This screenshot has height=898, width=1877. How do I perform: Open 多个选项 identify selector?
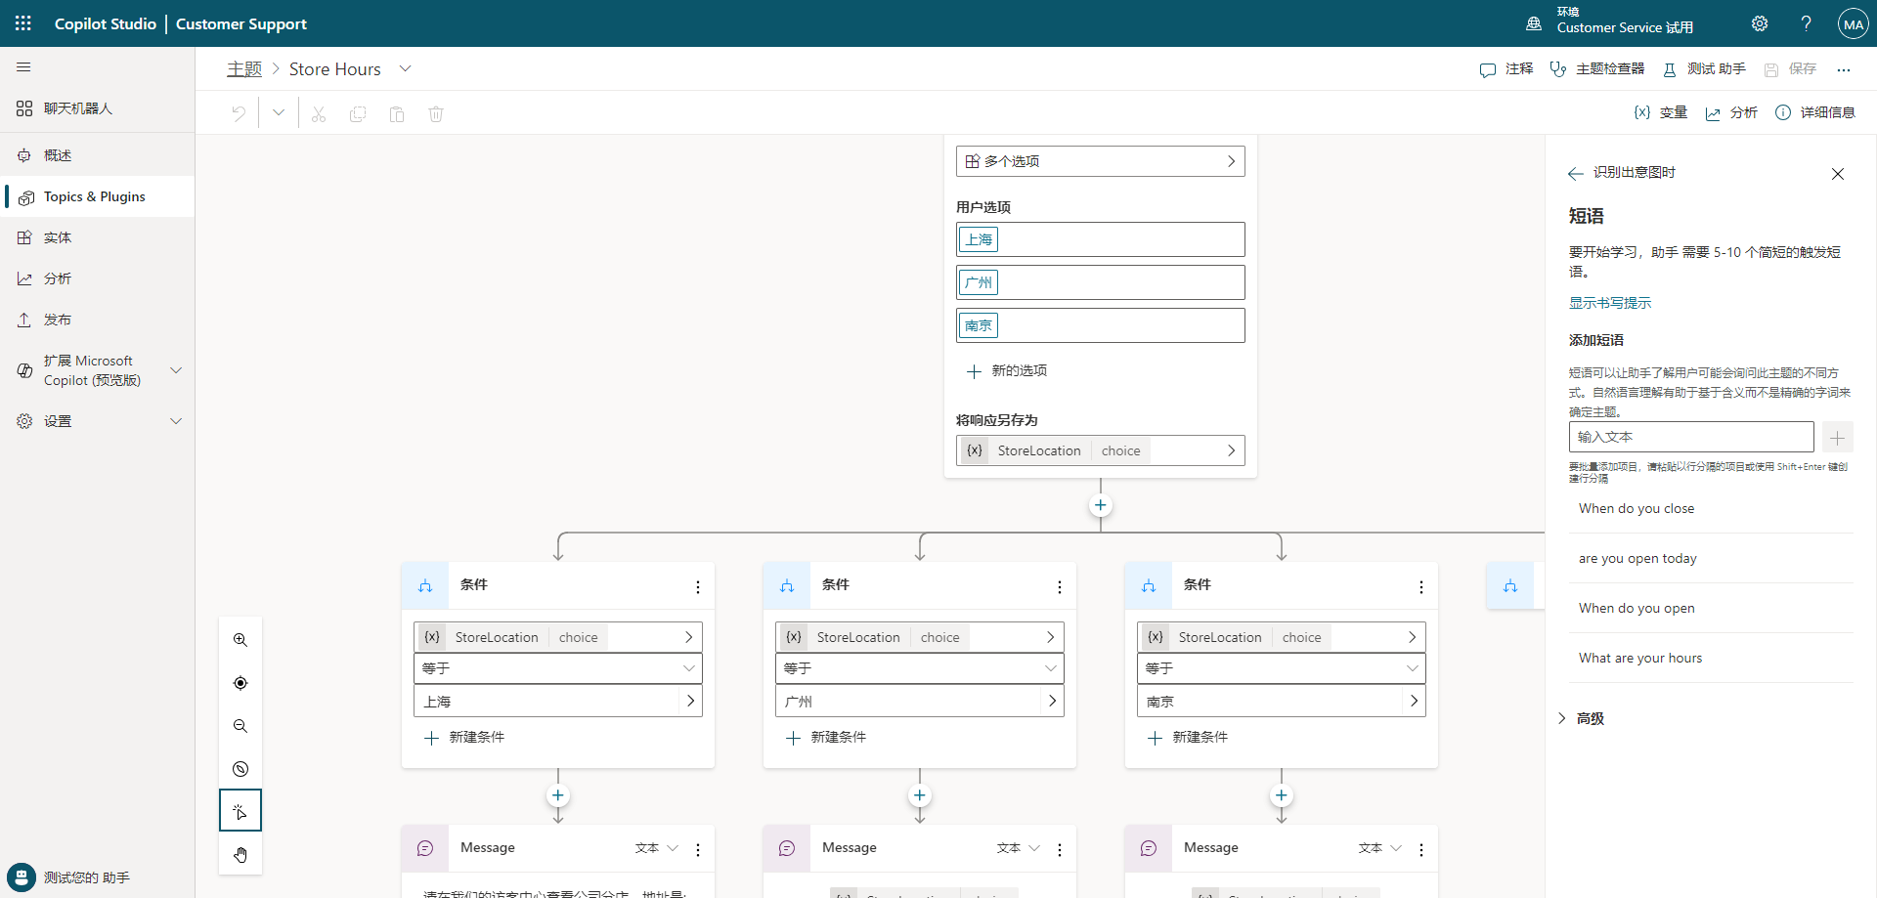click(1101, 161)
